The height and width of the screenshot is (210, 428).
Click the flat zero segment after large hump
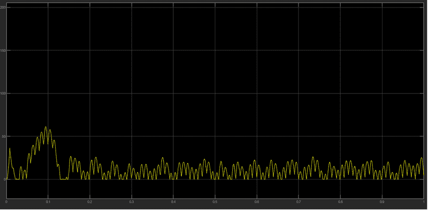pos(63,179)
